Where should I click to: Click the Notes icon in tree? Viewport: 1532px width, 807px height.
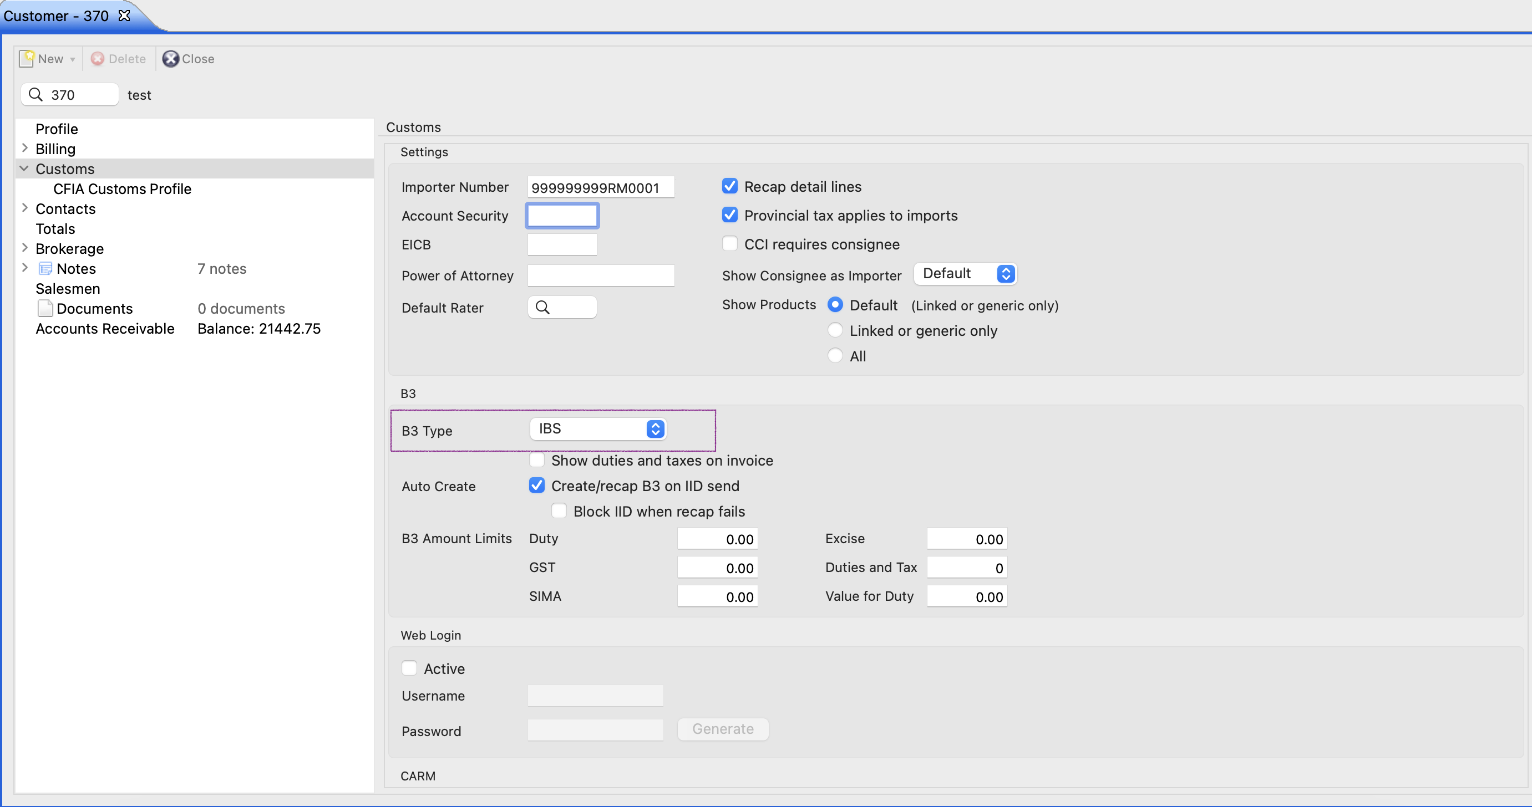pyautogui.click(x=45, y=269)
